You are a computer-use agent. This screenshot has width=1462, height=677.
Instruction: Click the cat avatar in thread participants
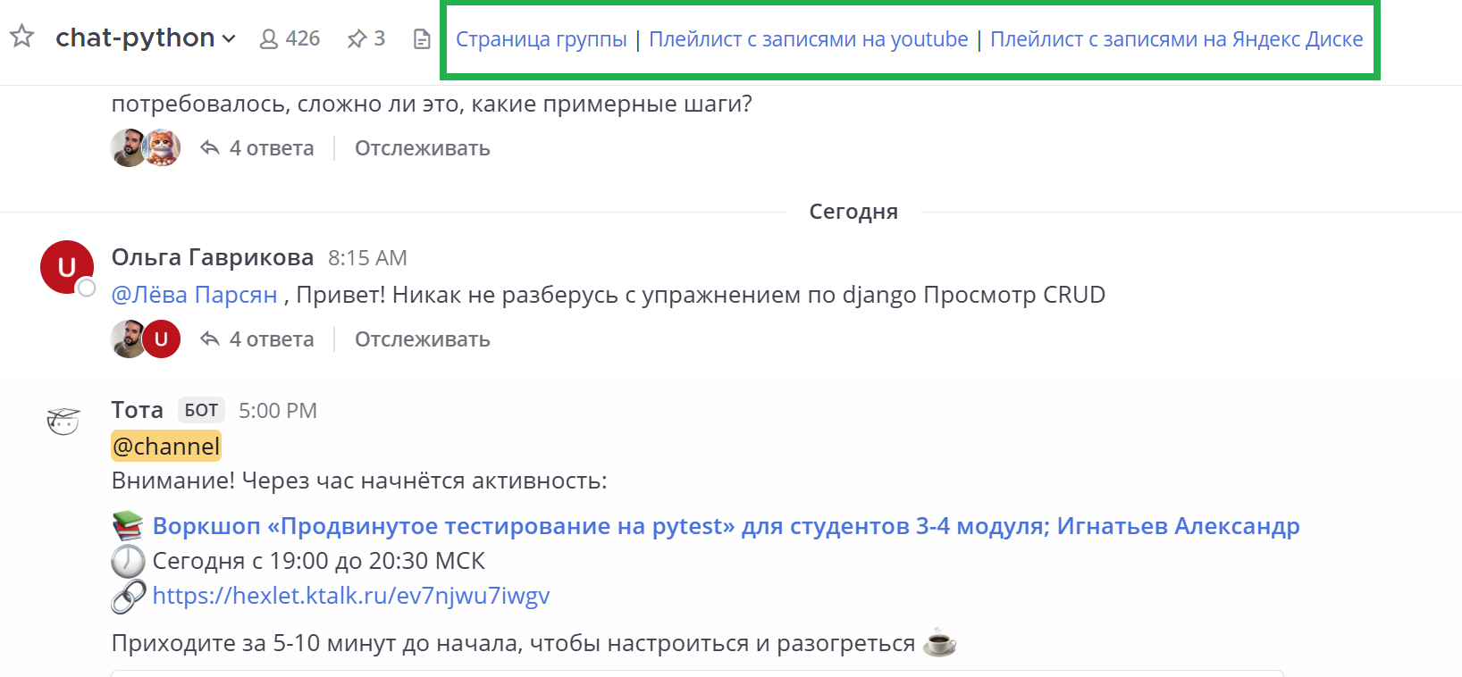click(x=163, y=148)
